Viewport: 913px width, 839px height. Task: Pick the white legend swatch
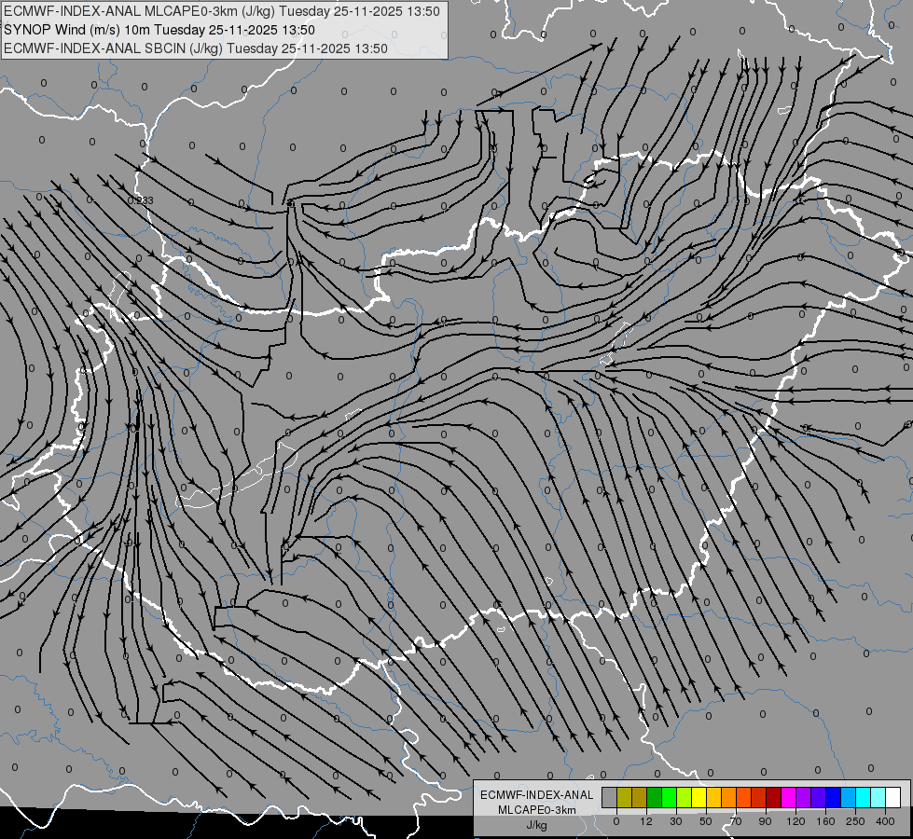point(893,798)
